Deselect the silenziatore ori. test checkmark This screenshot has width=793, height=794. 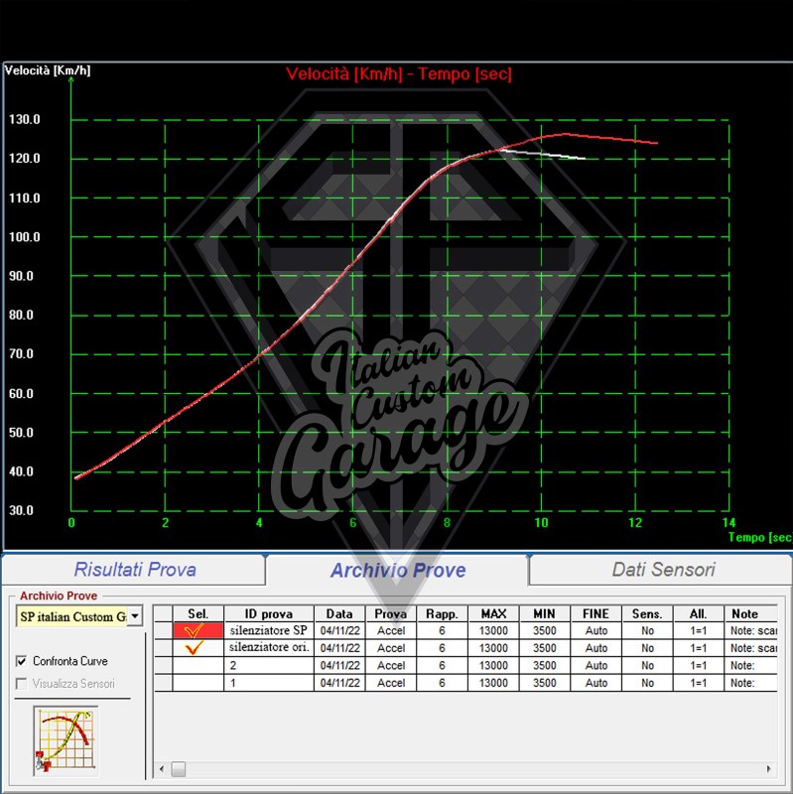coord(198,648)
